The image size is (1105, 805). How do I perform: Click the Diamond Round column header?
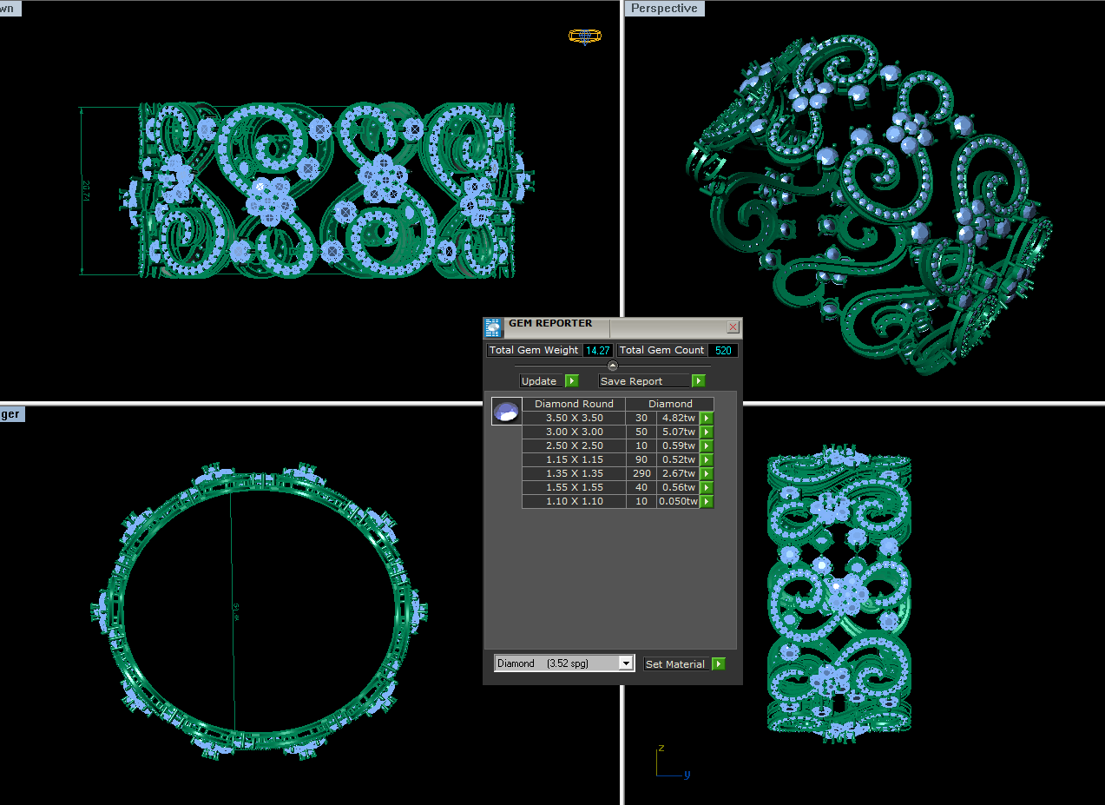[574, 404]
